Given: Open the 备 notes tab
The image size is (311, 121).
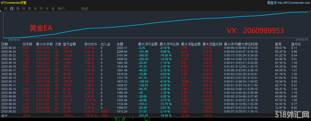Looking at the screenshot, I should pos(53,9).
